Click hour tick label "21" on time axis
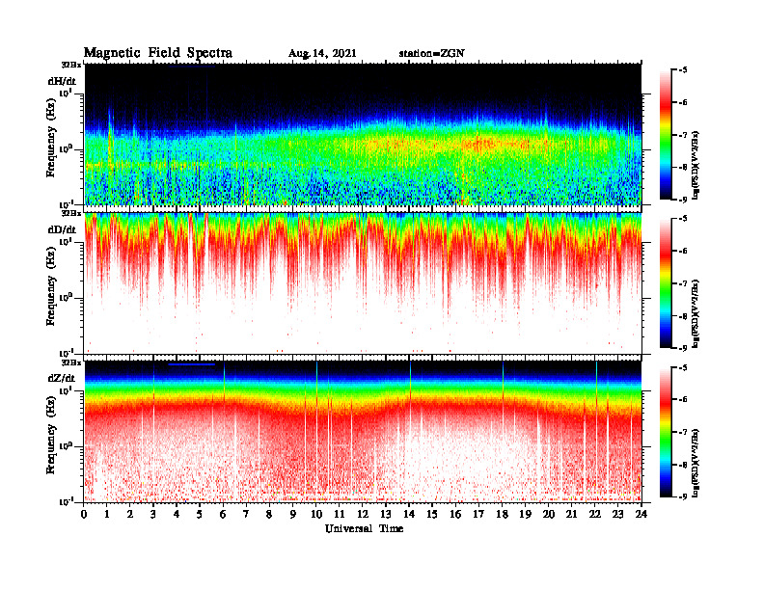764x590 pixels. (571, 515)
